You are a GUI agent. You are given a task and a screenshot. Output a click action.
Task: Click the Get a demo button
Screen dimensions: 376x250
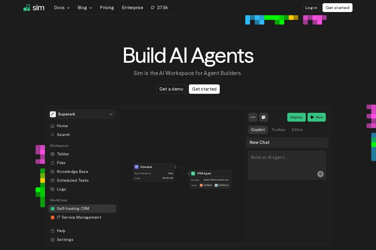[171, 89]
